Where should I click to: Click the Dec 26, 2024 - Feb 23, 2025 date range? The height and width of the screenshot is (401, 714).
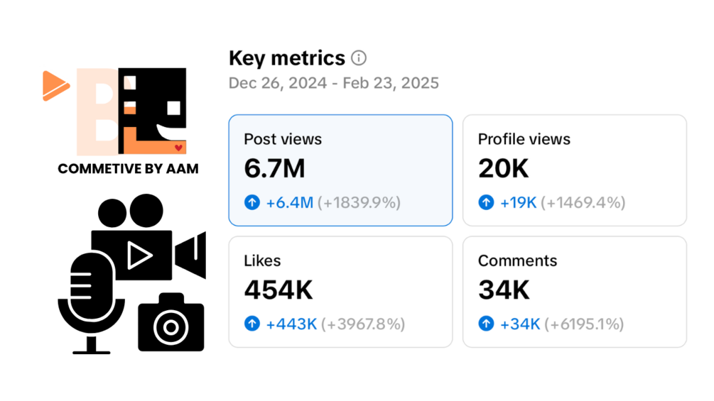pos(333,83)
